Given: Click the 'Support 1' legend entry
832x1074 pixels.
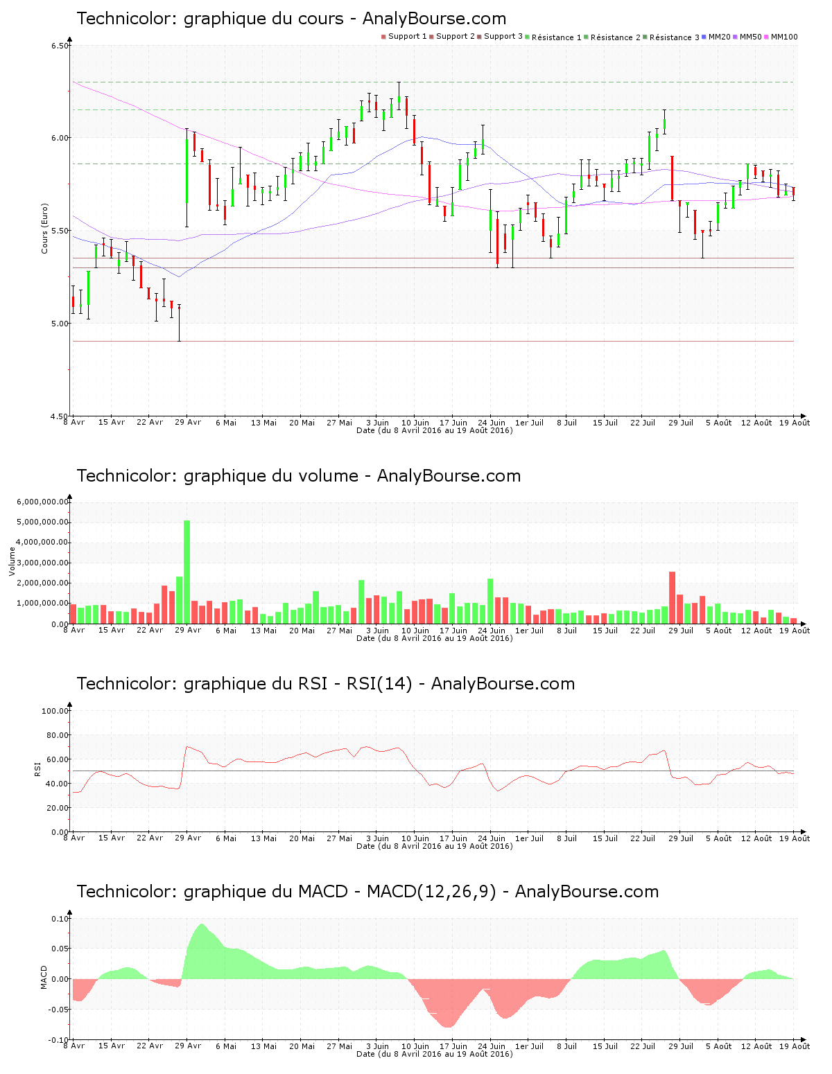Looking at the screenshot, I should 404,37.
